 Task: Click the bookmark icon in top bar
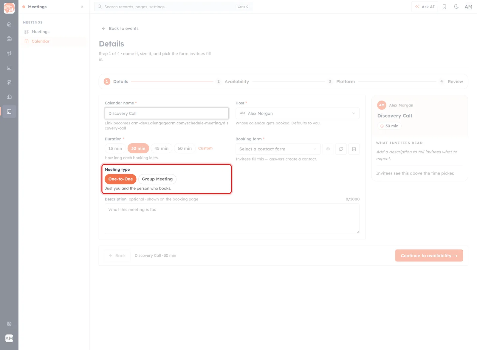click(x=444, y=7)
